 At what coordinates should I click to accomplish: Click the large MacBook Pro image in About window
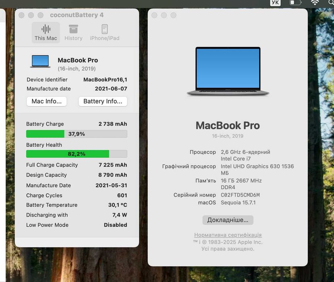point(228,71)
